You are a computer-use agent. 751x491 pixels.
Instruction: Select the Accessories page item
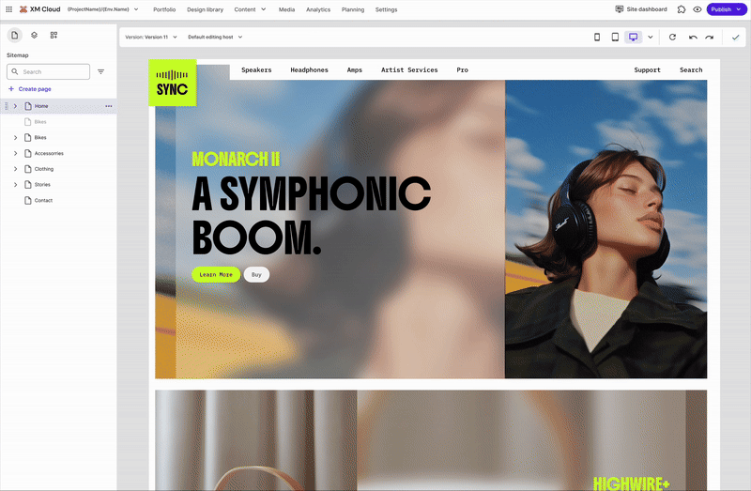49,153
